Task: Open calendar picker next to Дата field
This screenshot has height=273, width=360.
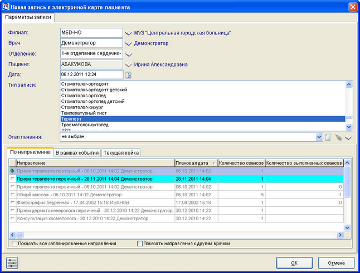Action: click(128, 75)
